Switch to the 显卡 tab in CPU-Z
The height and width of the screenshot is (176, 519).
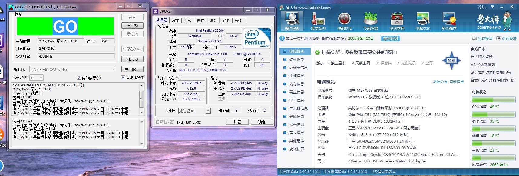point(226,20)
